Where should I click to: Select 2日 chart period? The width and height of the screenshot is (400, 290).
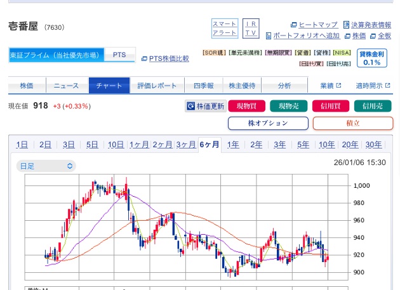pyautogui.click(x=45, y=145)
